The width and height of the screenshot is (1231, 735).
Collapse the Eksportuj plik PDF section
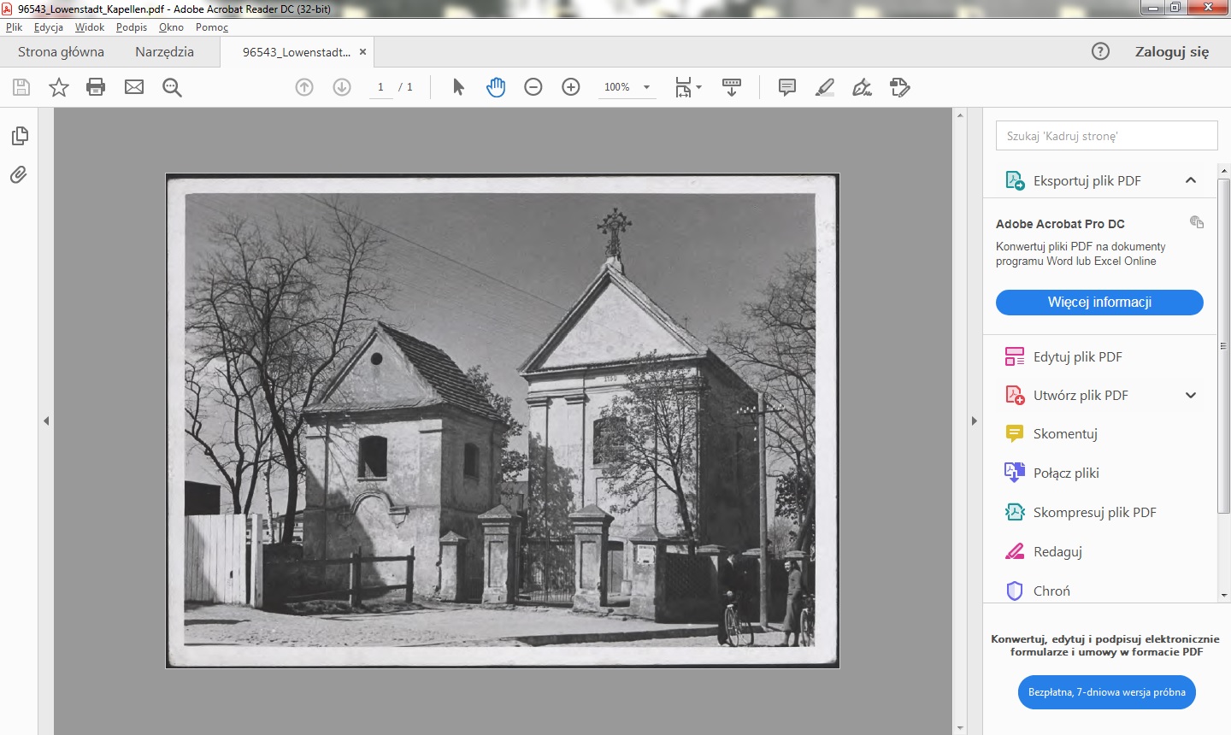pyautogui.click(x=1191, y=180)
